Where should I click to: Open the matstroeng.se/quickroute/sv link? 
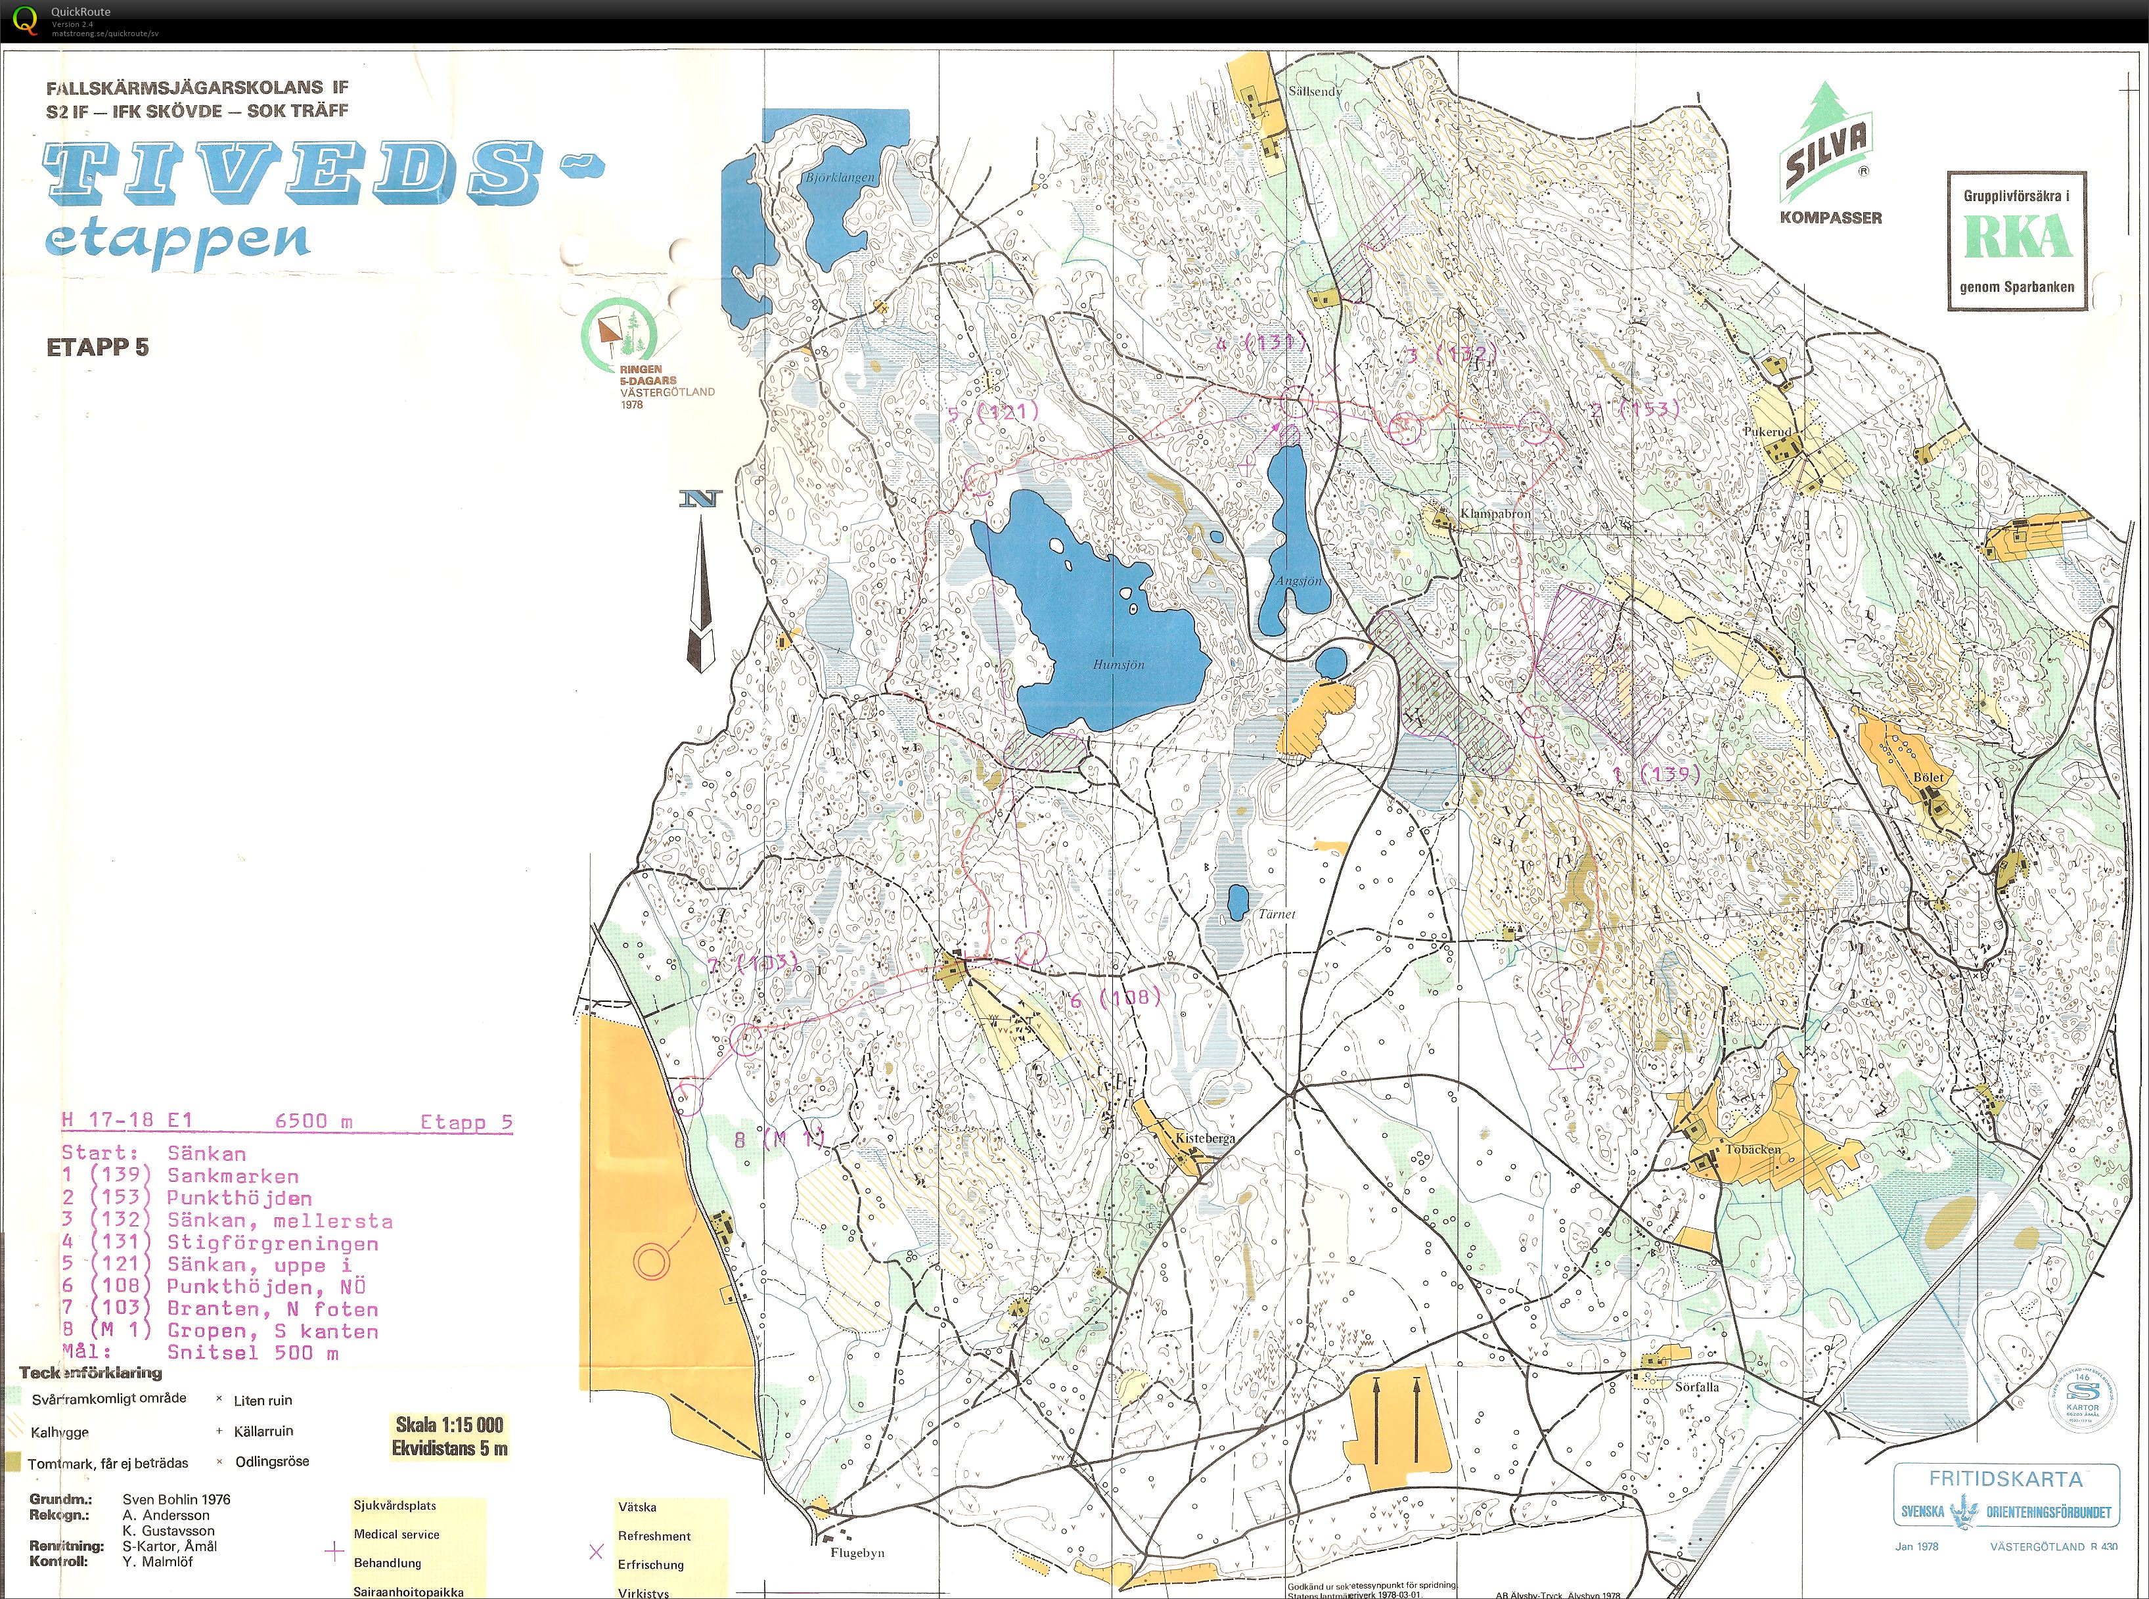click(106, 33)
